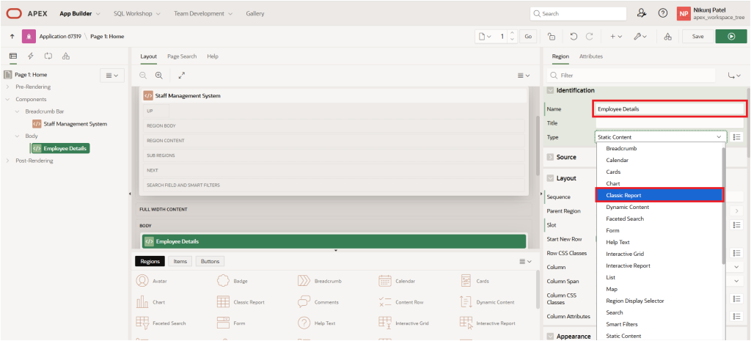
Task: Open the Dynamic Actions lightning tab
Action: pos(30,56)
